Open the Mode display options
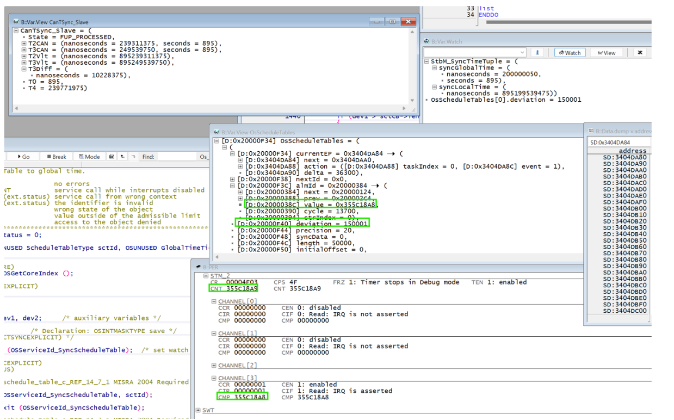Image resolution: width=674 pixels, height=420 pixels. point(89,157)
